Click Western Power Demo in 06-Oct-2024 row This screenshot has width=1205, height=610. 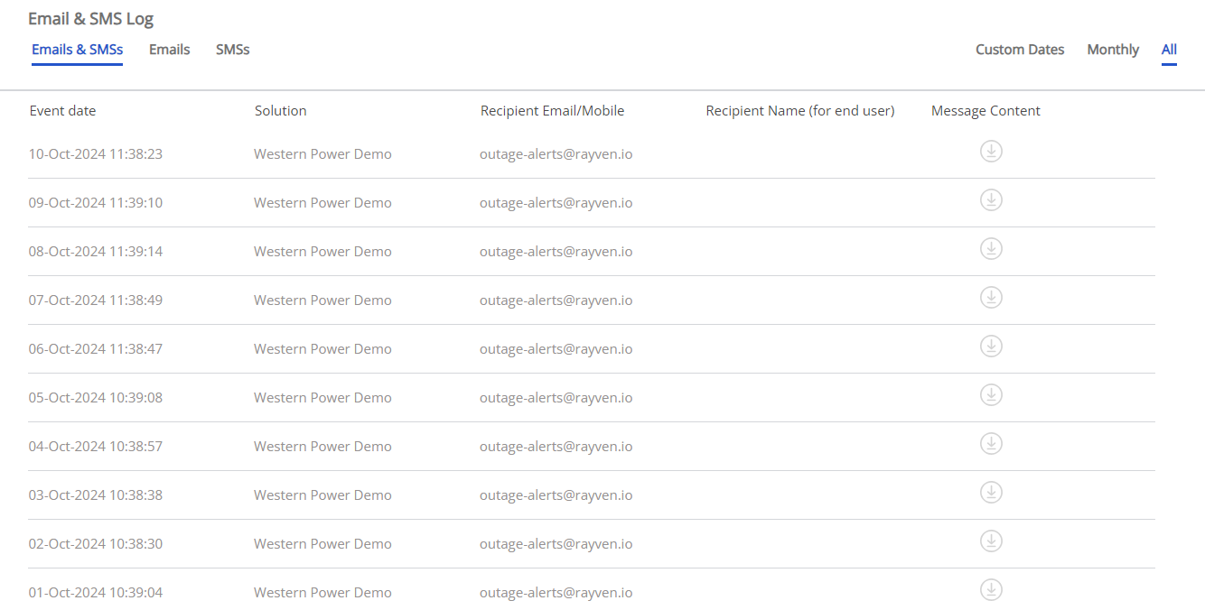[x=322, y=349]
